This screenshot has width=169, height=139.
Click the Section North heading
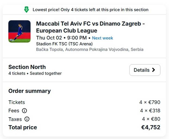point(27,67)
